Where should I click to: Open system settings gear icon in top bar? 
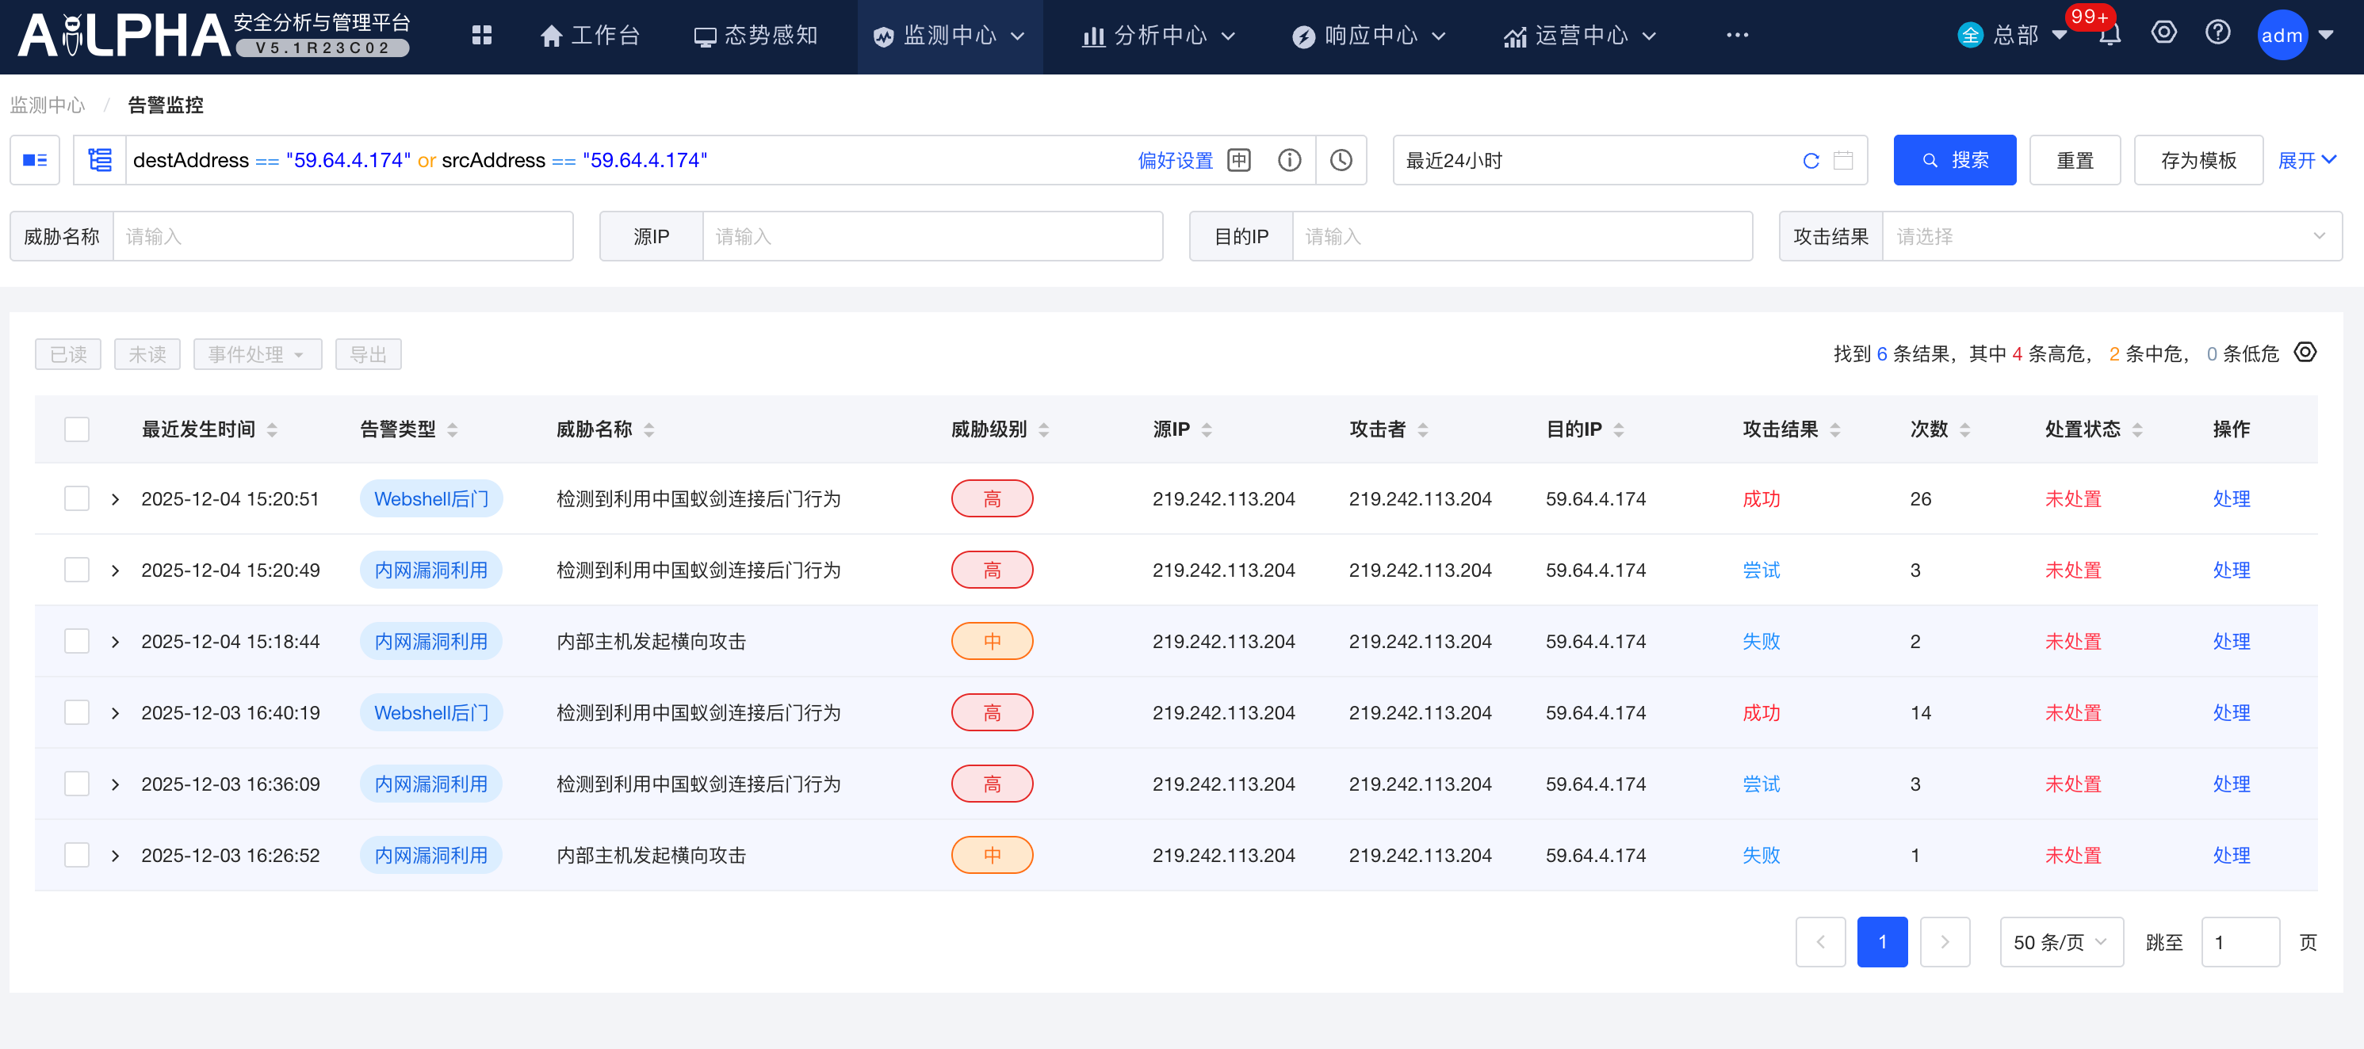coord(2164,33)
